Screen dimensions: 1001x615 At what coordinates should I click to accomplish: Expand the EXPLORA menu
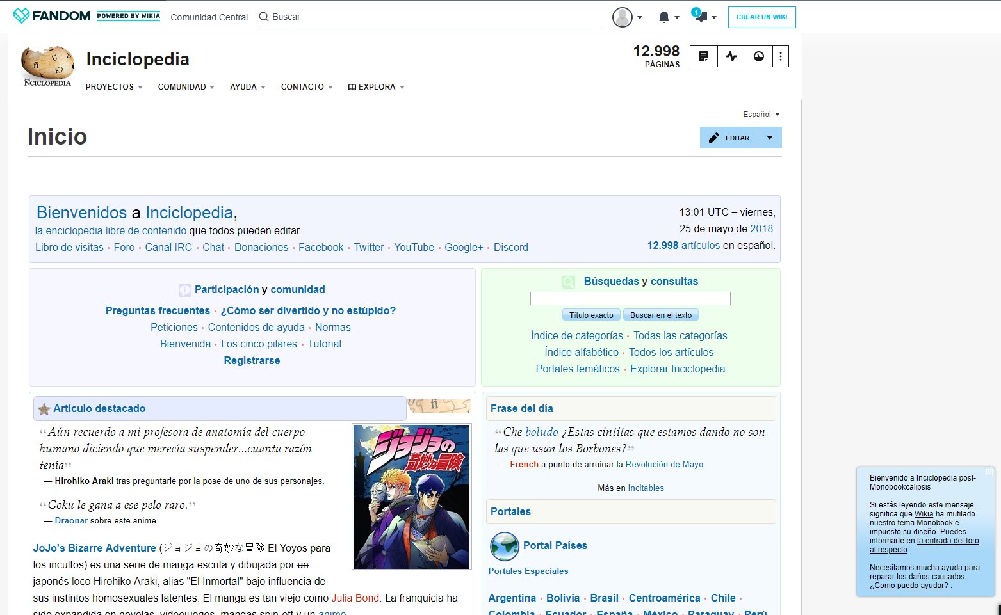coord(377,87)
